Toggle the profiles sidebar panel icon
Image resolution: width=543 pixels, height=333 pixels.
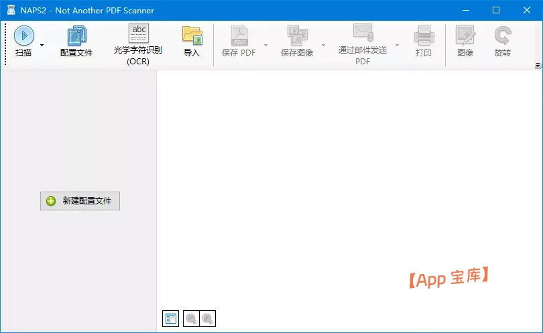(171, 318)
